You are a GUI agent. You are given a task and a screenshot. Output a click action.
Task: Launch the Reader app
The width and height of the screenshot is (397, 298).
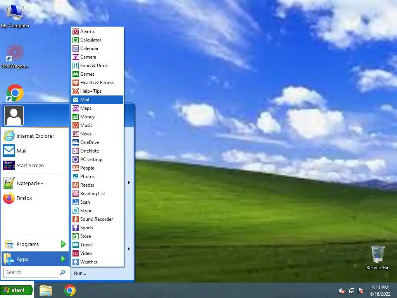pyautogui.click(x=97, y=185)
